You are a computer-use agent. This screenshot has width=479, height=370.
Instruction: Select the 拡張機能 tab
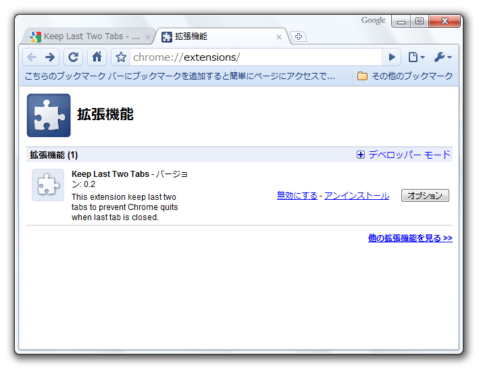(221, 36)
